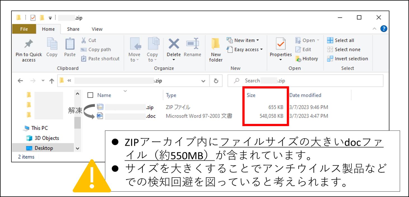The height and width of the screenshot is (197, 409).
Task: Open the Share tab
Action: (x=73, y=29)
